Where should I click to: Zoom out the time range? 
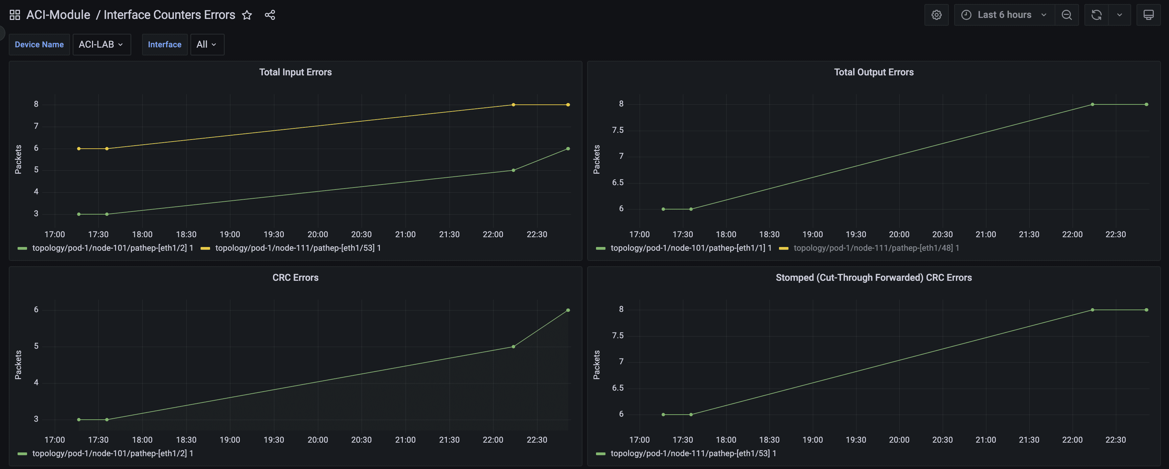[x=1067, y=15]
